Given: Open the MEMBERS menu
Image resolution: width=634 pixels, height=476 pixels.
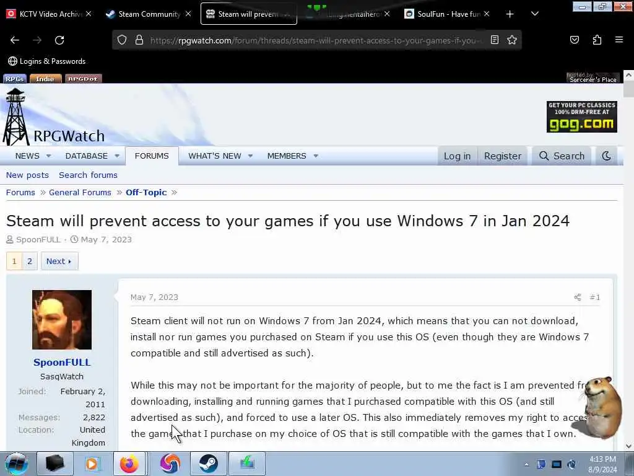Looking at the screenshot, I should coord(287,156).
